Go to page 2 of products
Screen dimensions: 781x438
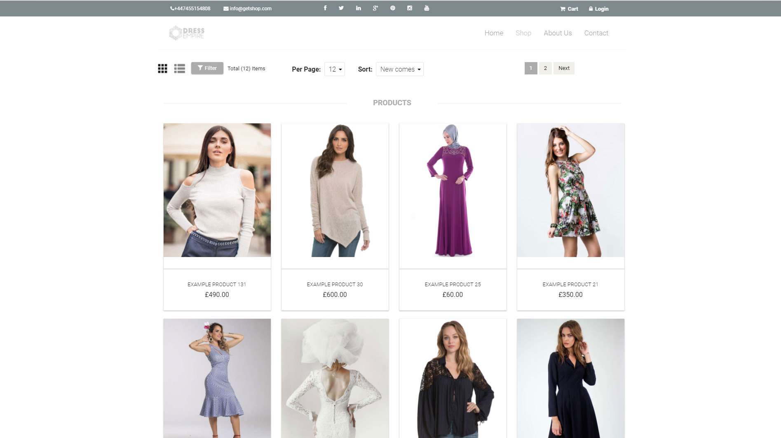[x=545, y=68]
